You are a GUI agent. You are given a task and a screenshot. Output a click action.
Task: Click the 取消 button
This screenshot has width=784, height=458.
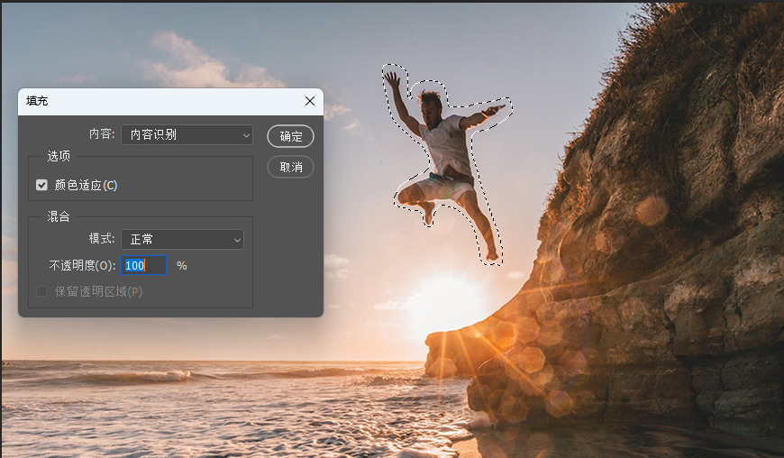(290, 167)
